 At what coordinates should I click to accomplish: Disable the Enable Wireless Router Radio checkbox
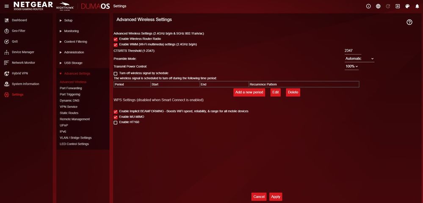tap(116, 39)
